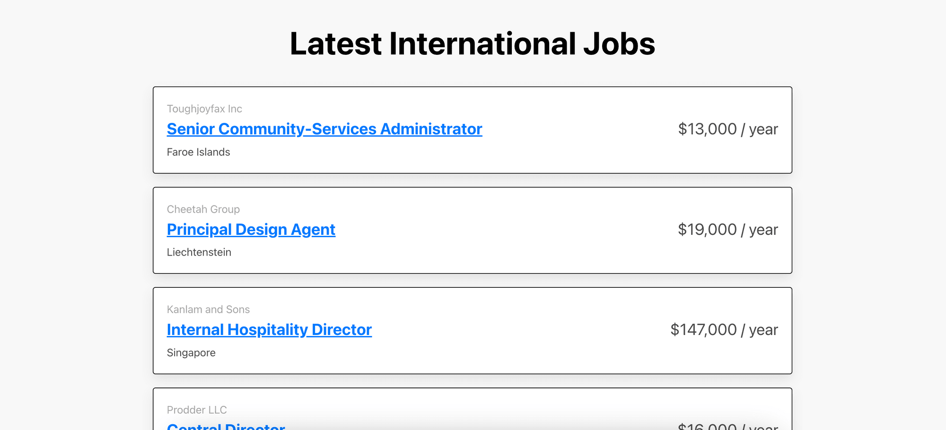
Task: Click the $13,000 / year salary
Action: pyautogui.click(x=727, y=129)
